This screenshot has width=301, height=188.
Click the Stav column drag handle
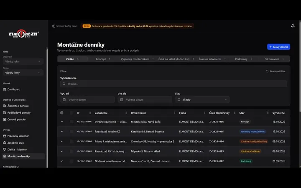coord(268,113)
